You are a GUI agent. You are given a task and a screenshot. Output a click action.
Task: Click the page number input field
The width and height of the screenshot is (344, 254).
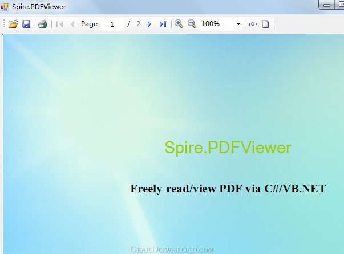tap(112, 24)
